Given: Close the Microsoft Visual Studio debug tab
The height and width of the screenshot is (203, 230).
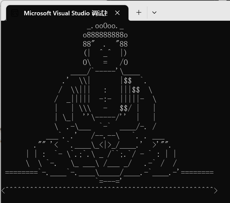Looking at the screenshot, I should coord(117,13).
